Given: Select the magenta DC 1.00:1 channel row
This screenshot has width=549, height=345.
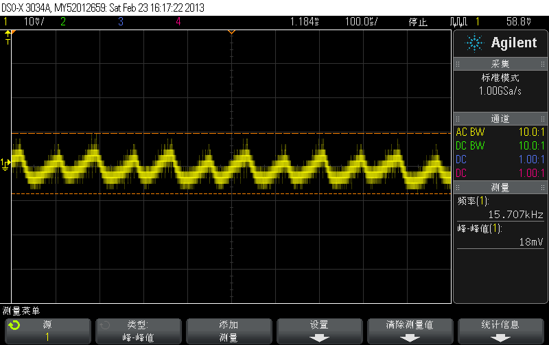Looking at the screenshot, I should pyautogui.click(x=500, y=174).
